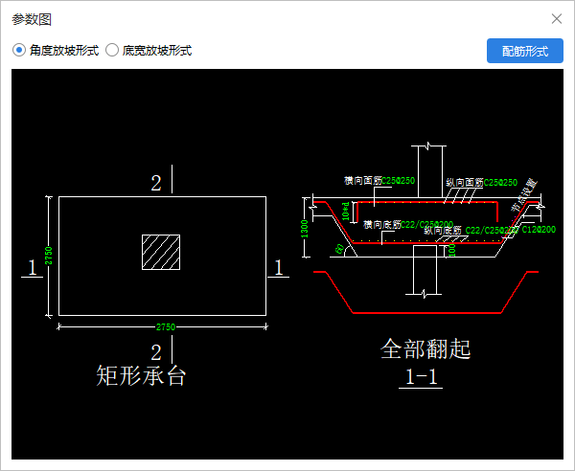Click the C12@200 side rebar value
Viewport: 575px width, 471px height.
[539, 230]
